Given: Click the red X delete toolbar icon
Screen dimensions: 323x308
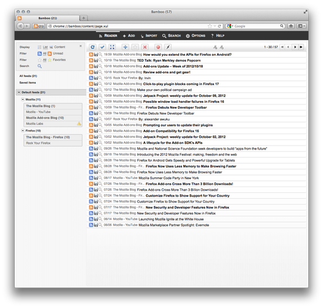Looking at the screenshot, I should [145, 47].
